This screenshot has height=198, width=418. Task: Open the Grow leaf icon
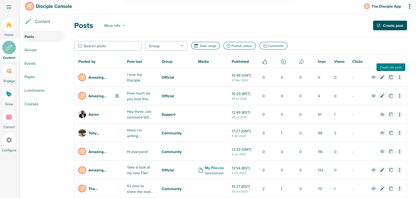[x=9, y=94]
